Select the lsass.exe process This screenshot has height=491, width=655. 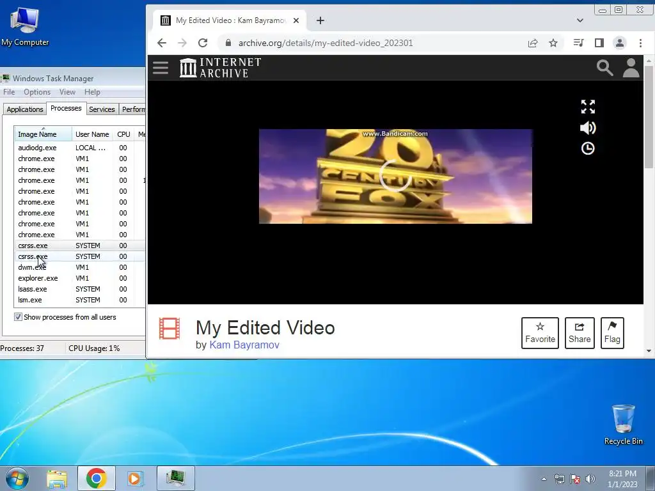click(x=79, y=289)
